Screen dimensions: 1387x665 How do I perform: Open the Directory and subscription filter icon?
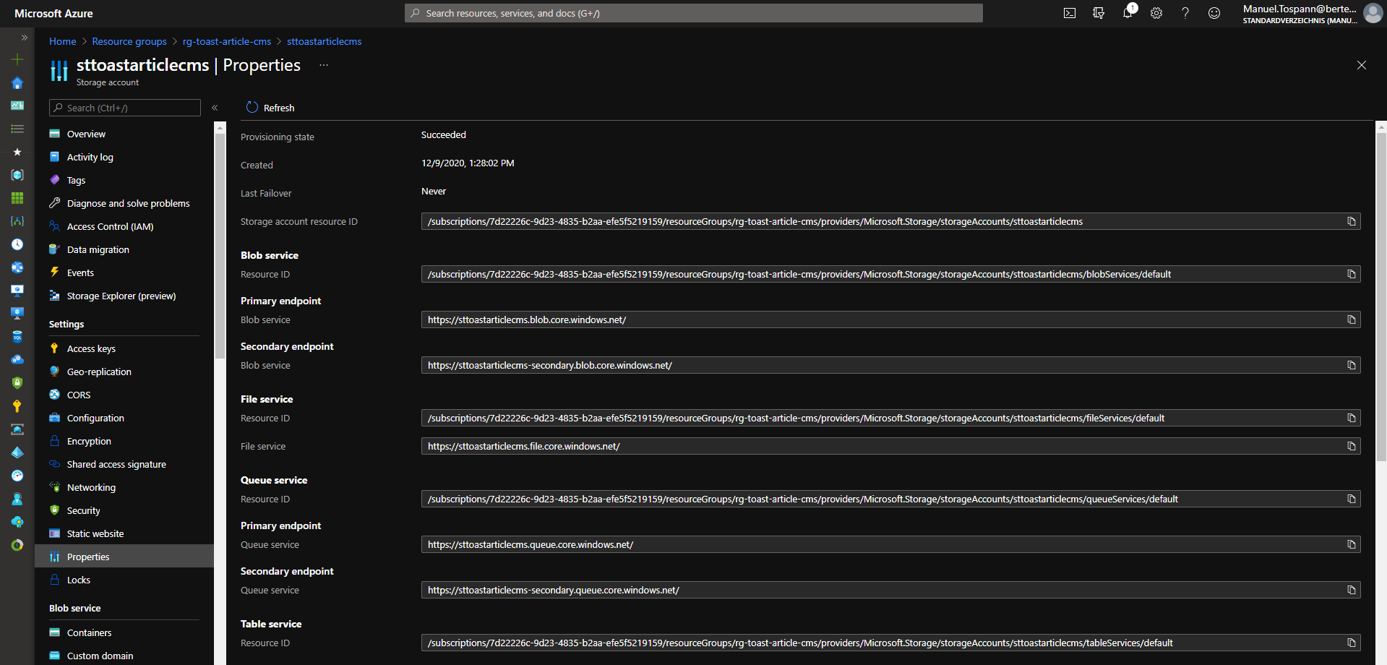tap(1099, 13)
